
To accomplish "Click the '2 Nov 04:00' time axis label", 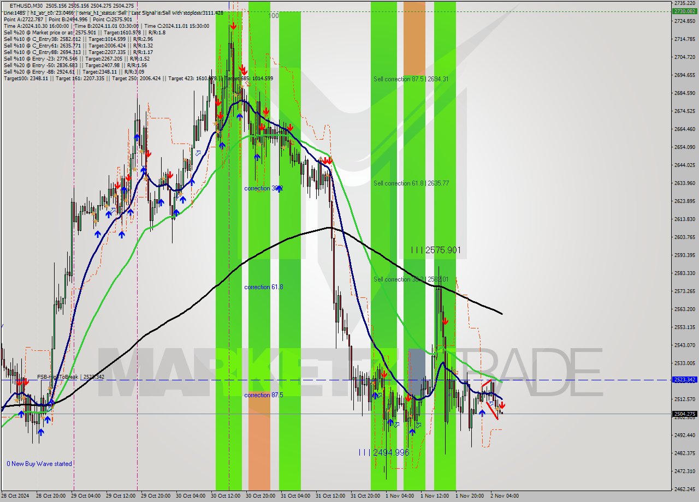I will (x=504, y=496).
